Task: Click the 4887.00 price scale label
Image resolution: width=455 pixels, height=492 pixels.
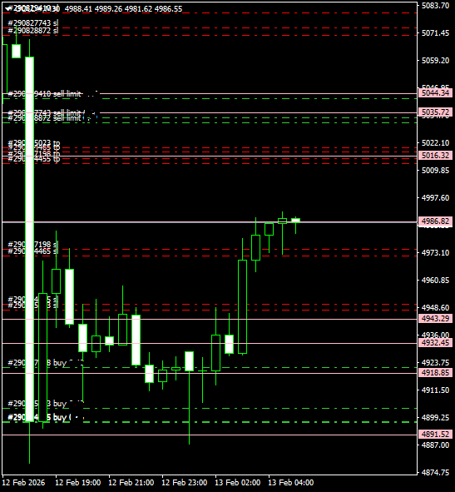Action: point(435,445)
